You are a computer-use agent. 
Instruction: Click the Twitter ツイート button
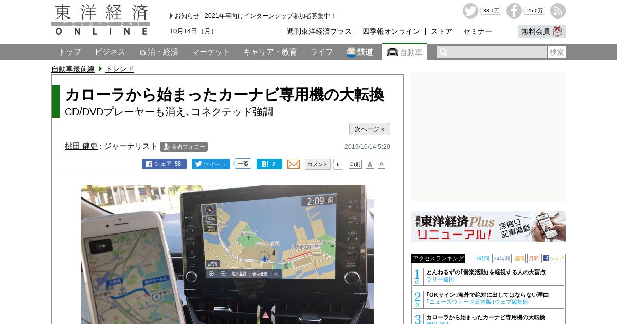[211, 164]
